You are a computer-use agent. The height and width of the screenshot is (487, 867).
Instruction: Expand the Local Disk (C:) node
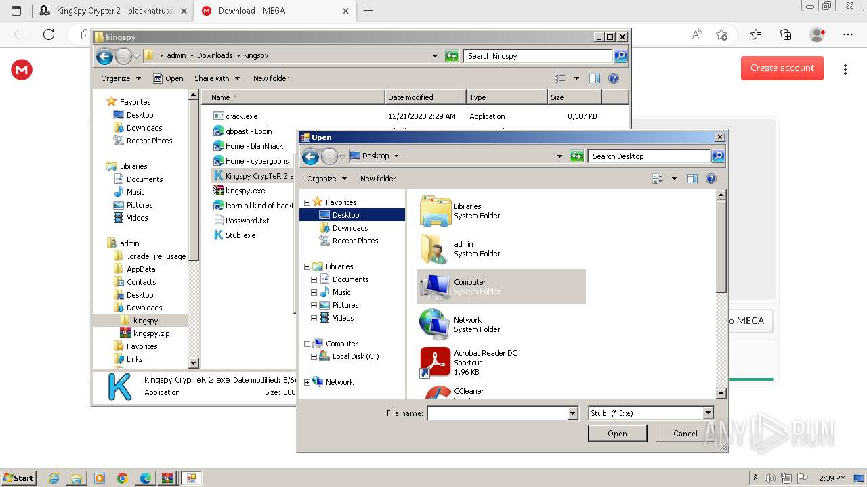[x=314, y=356]
